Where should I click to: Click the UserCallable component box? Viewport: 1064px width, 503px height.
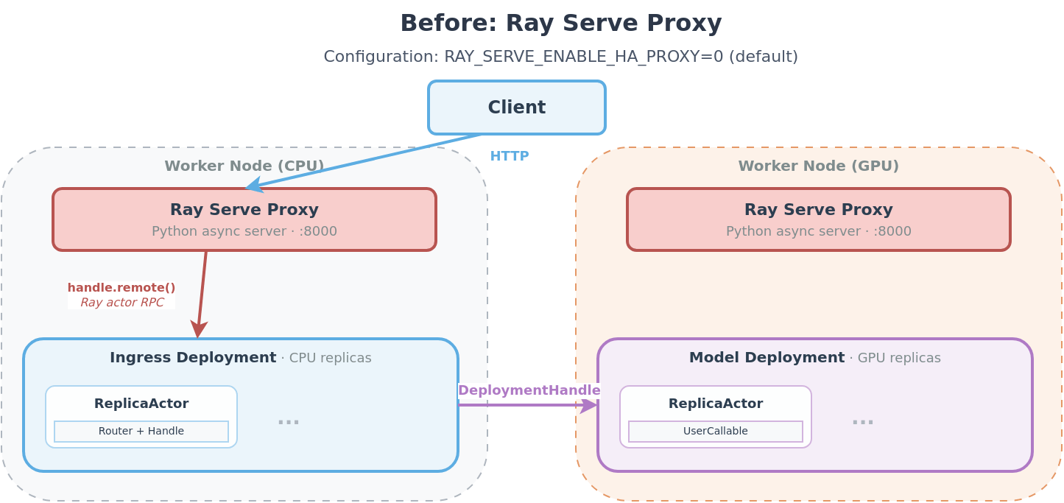coord(715,432)
